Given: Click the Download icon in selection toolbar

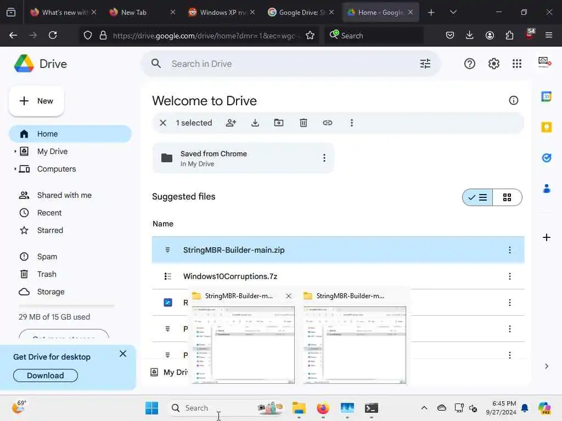Looking at the screenshot, I should point(255,123).
